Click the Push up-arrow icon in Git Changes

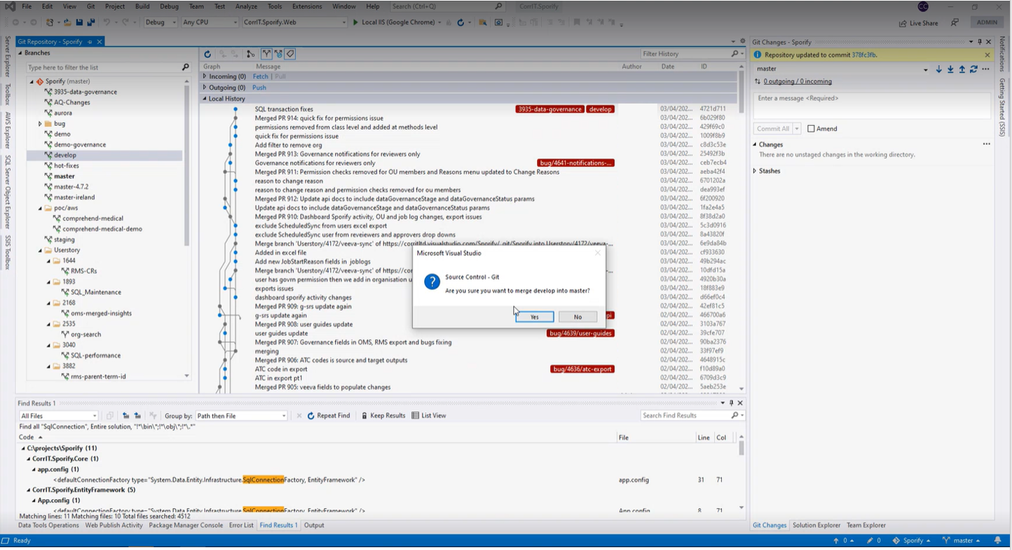click(962, 69)
